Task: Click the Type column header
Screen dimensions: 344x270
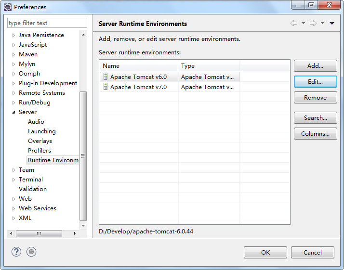Action: click(x=209, y=66)
